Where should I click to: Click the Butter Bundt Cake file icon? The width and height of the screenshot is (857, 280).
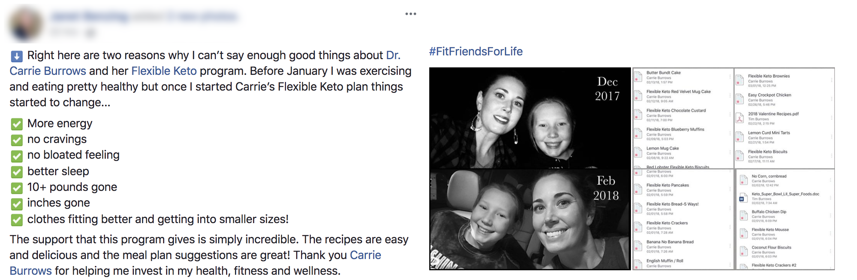point(638,77)
